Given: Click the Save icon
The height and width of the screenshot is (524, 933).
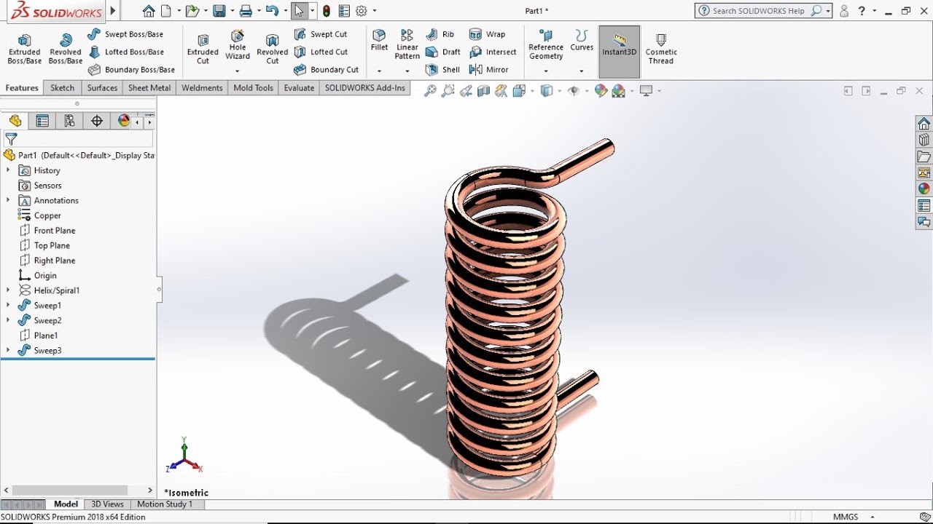Looking at the screenshot, I should click(219, 11).
